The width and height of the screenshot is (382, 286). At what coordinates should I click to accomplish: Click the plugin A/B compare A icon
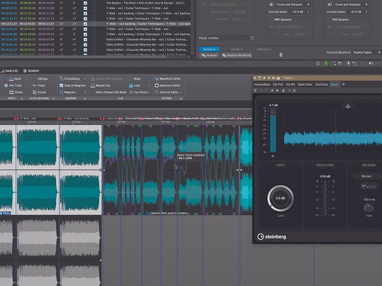272,91
